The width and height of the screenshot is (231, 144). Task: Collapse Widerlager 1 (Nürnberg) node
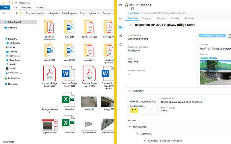click(145, 141)
